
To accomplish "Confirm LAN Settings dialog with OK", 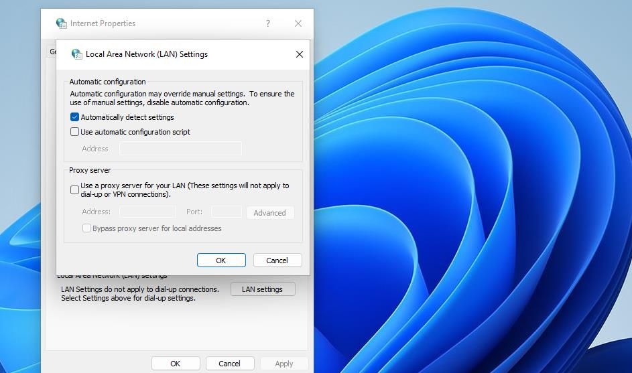I will pos(220,260).
